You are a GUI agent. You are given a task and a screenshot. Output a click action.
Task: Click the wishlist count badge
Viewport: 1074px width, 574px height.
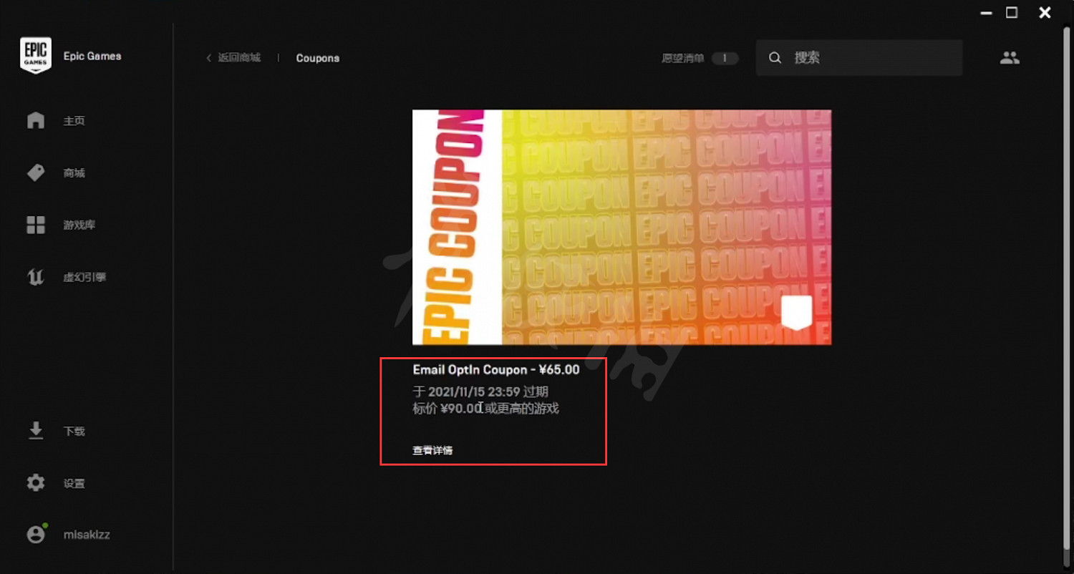(x=725, y=58)
